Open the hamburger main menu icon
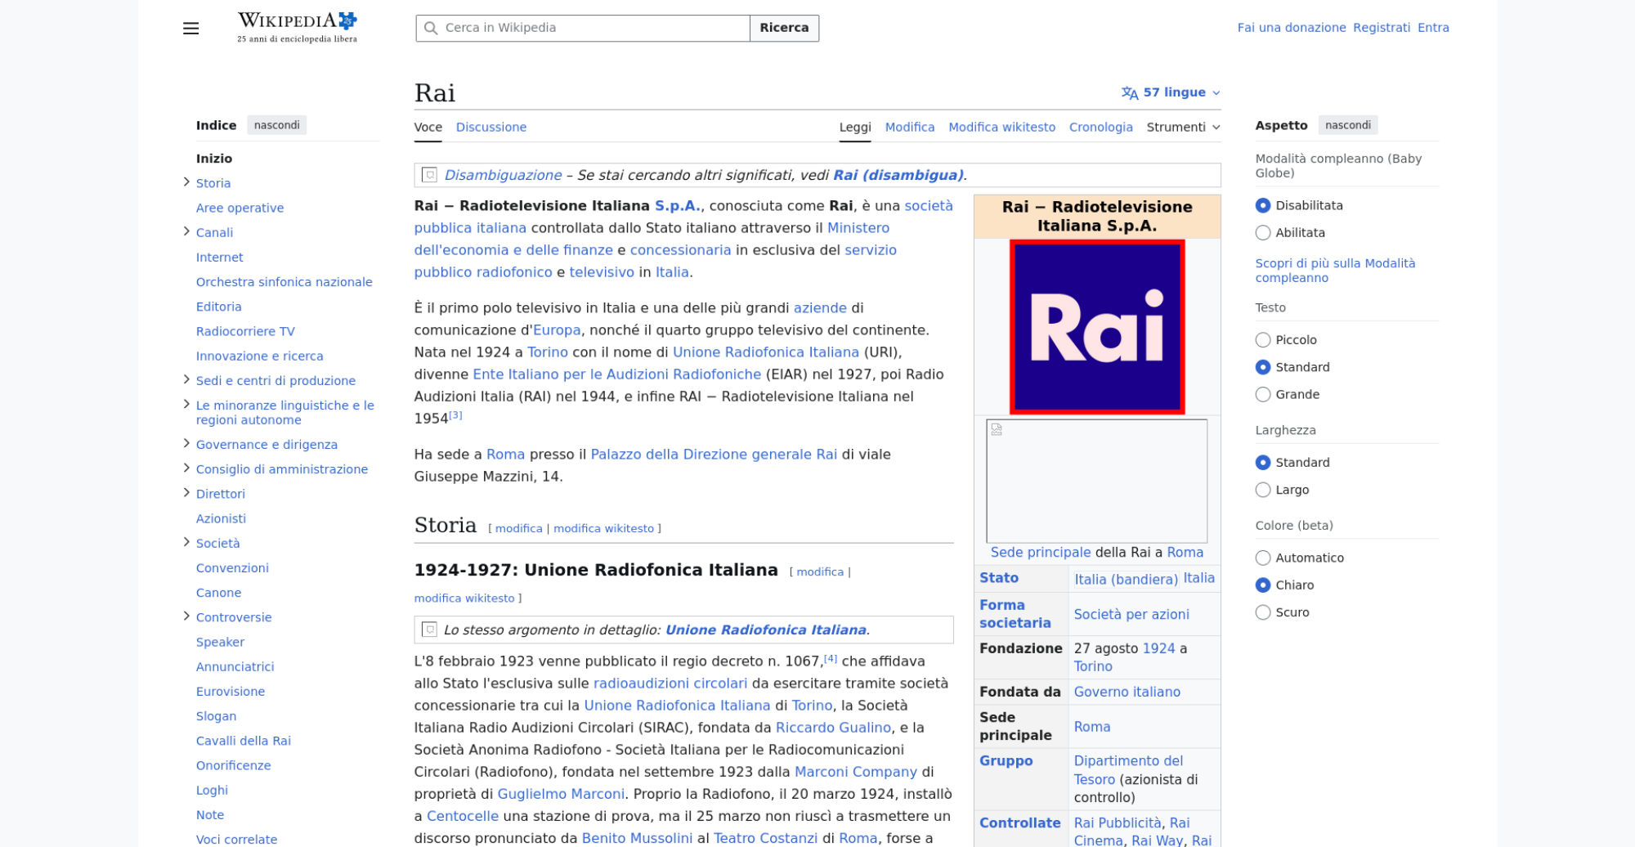Viewport: 1635px width, 847px height. [x=190, y=29]
